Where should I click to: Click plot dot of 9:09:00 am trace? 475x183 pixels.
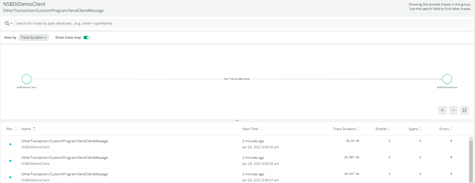[x=10, y=144]
